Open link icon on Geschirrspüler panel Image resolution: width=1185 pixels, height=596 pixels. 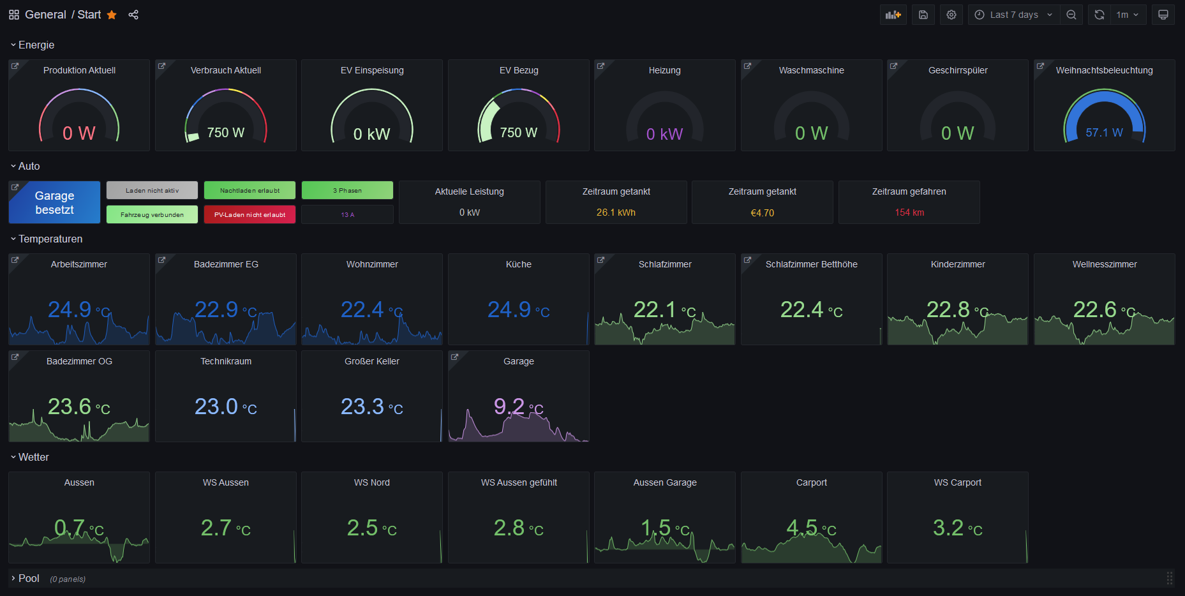pos(894,66)
